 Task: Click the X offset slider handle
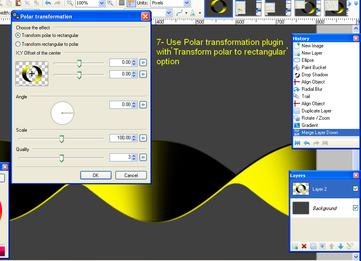[x=79, y=63]
